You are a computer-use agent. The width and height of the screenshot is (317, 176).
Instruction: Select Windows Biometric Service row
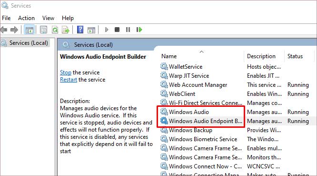pos(203,139)
